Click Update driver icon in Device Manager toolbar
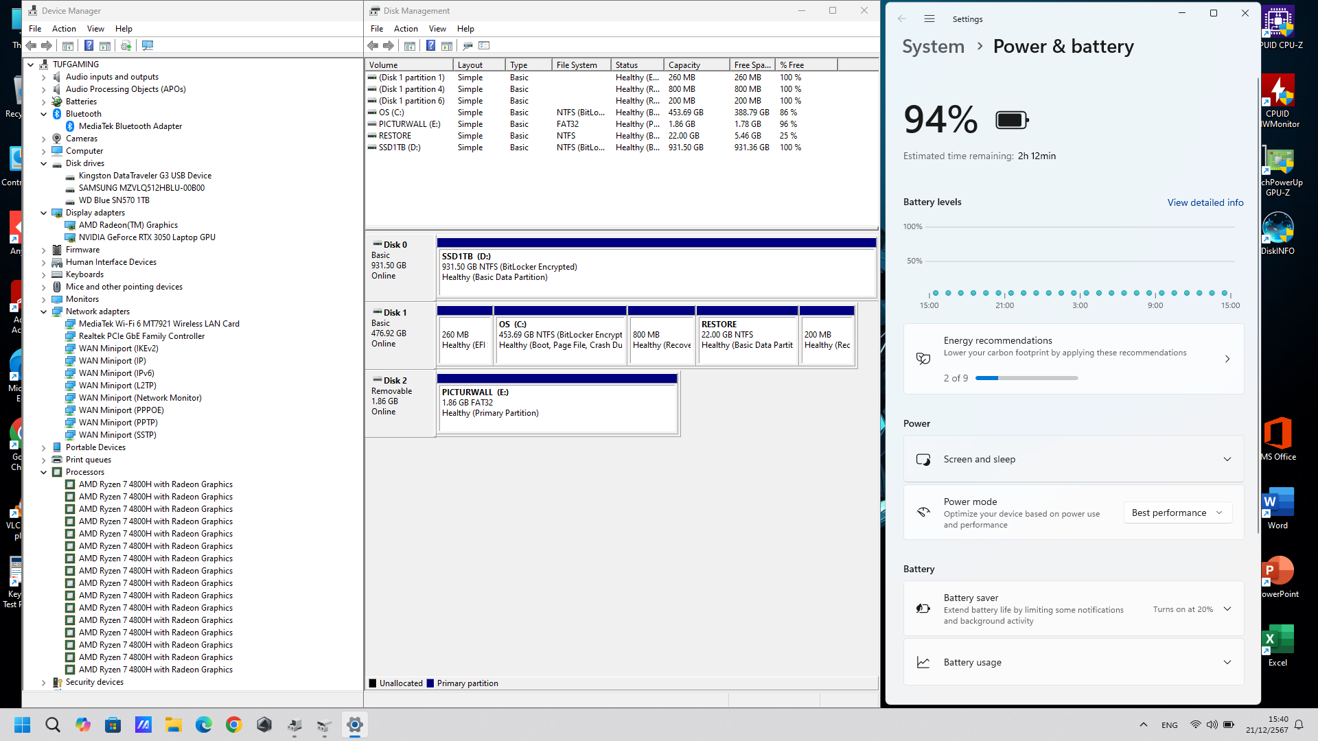 tap(126, 45)
